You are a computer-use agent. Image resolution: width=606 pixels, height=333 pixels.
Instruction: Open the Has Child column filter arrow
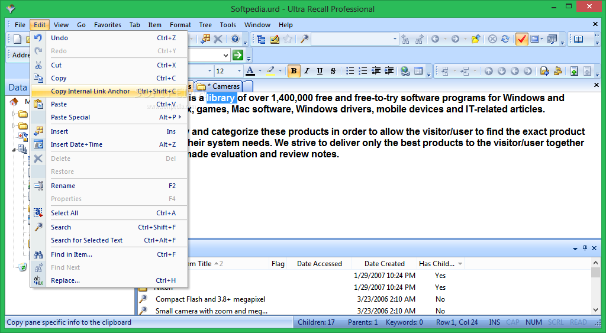pyautogui.click(x=460, y=264)
